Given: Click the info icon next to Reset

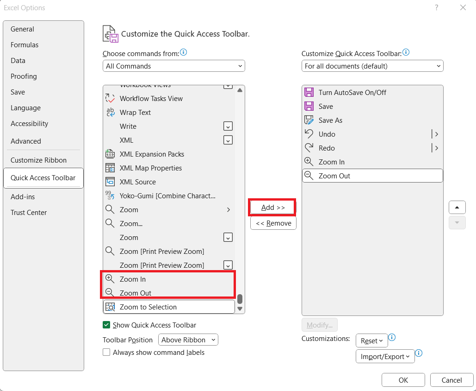Looking at the screenshot, I should [392, 337].
